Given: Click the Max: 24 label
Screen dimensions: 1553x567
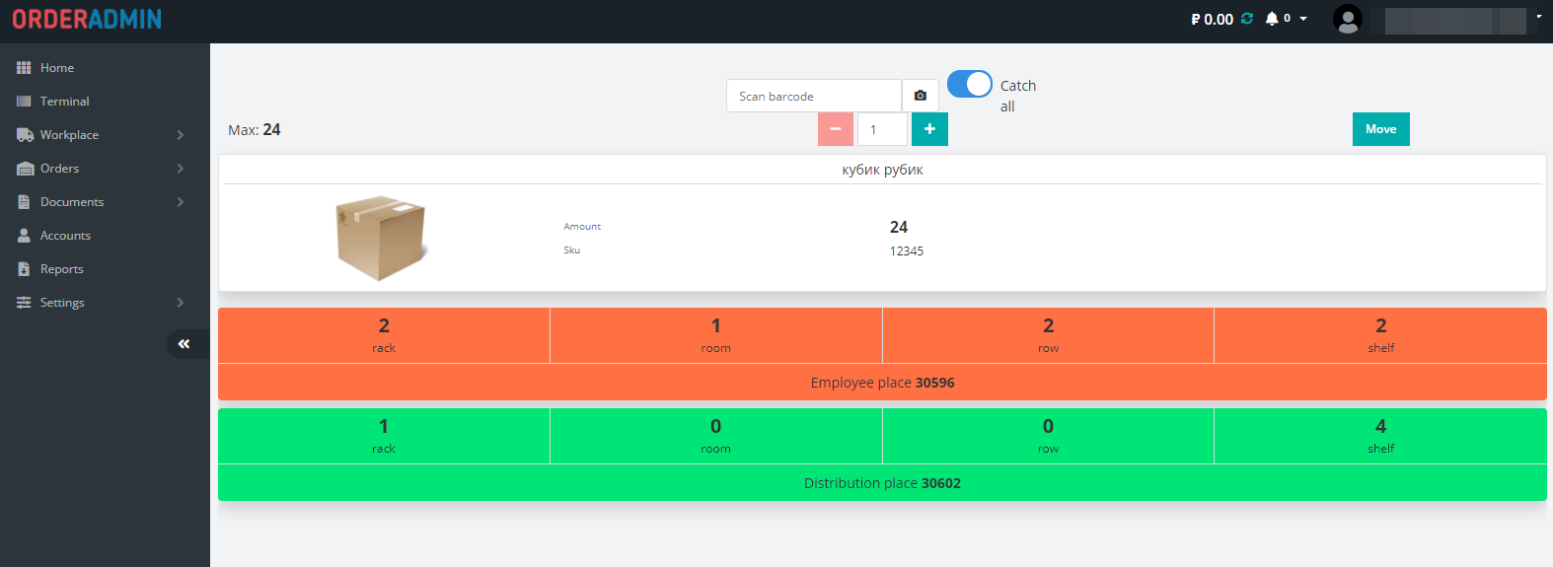Looking at the screenshot, I should pos(255,130).
